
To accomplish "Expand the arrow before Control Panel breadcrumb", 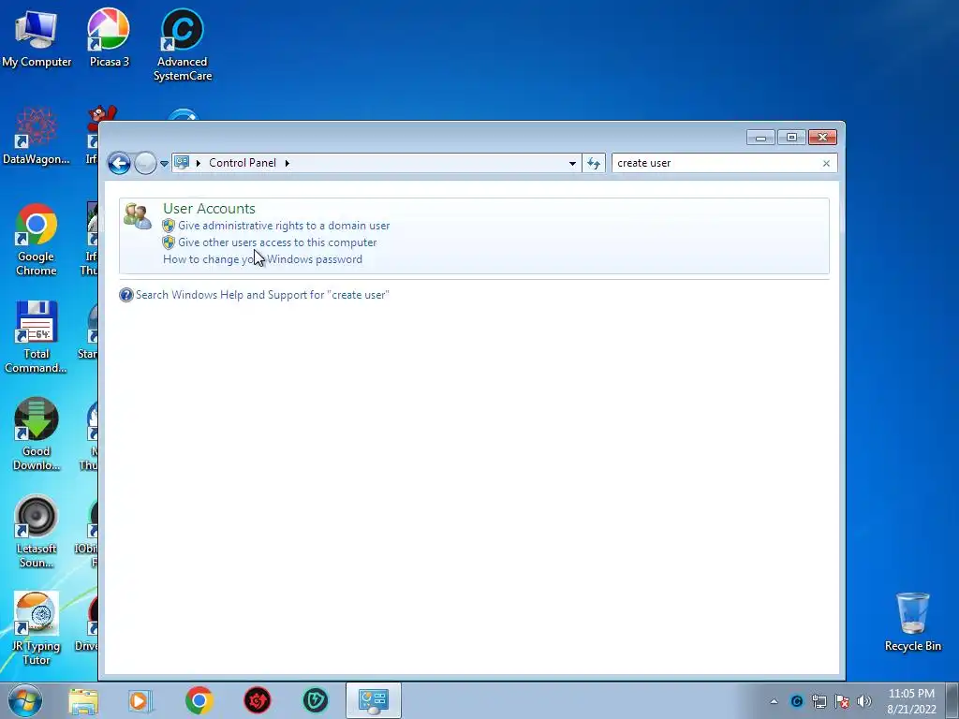I will point(199,163).
